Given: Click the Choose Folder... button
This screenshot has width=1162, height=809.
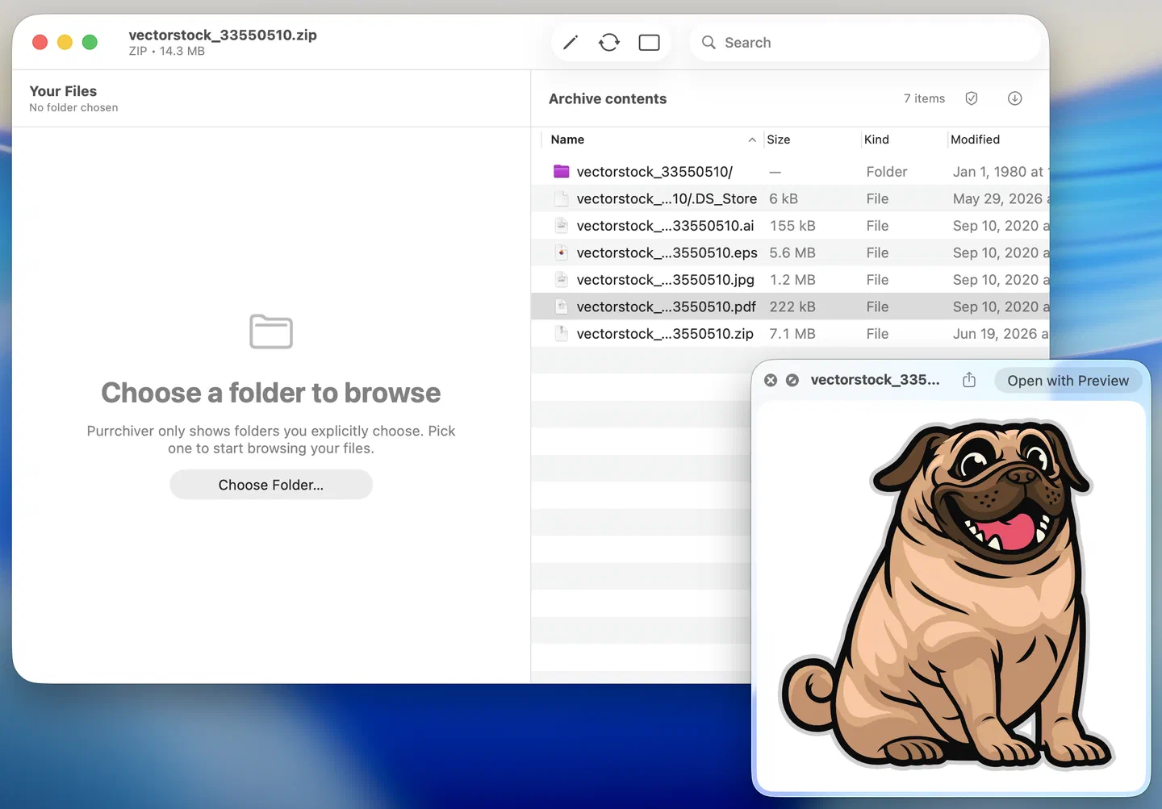Looking at the screenshot, I should tap(271, 485).
